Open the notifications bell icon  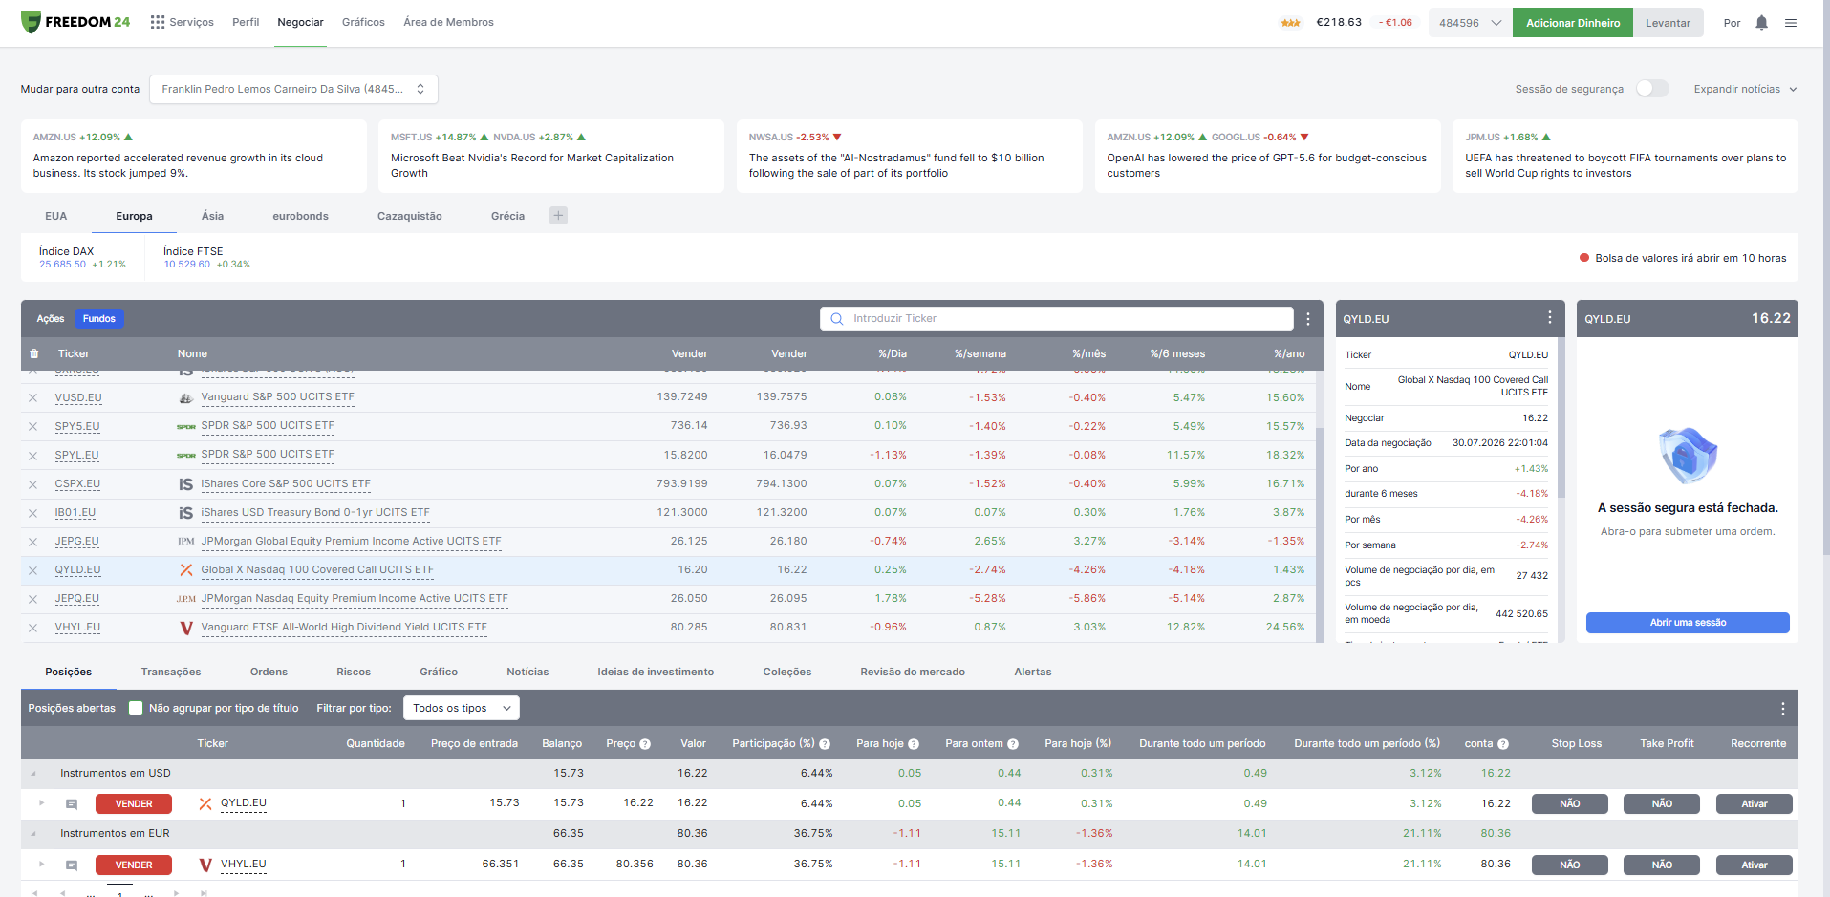(x=1761, y=22)
